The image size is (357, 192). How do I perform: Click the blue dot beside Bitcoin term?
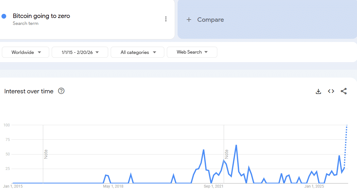pos(4,16)
